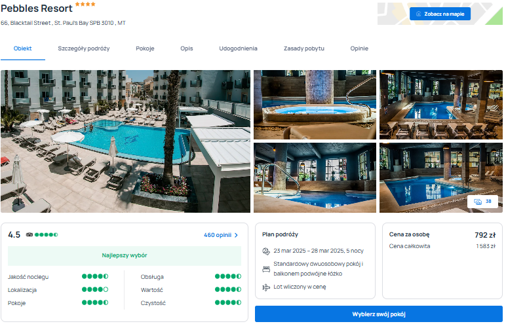This screenshot has height=326, width=506.
Task: Switch to the Obiekt tab
Action: tap(22, 48)
